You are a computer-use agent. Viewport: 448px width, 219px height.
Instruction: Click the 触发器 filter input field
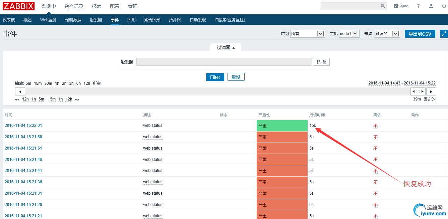tap(224, 62)
